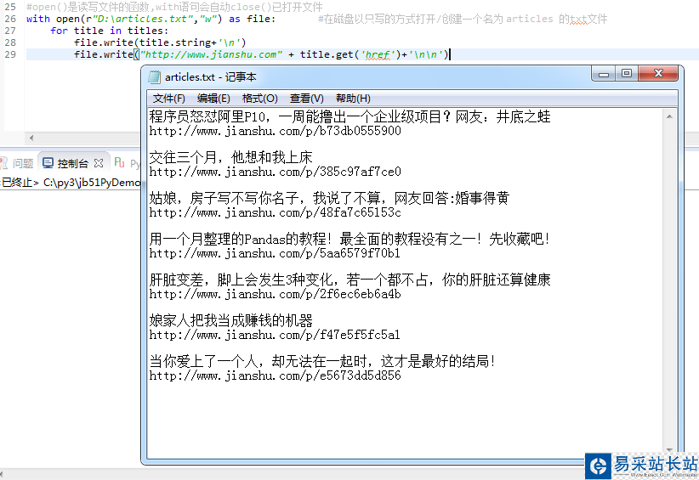Click line number 26 in the editor gutter
The width and height of the screenshot is (699, 480).
[10, 19]
